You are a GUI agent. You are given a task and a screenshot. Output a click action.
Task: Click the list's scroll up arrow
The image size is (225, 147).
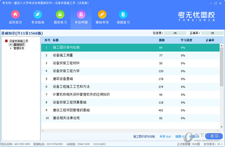click(221, 46)
